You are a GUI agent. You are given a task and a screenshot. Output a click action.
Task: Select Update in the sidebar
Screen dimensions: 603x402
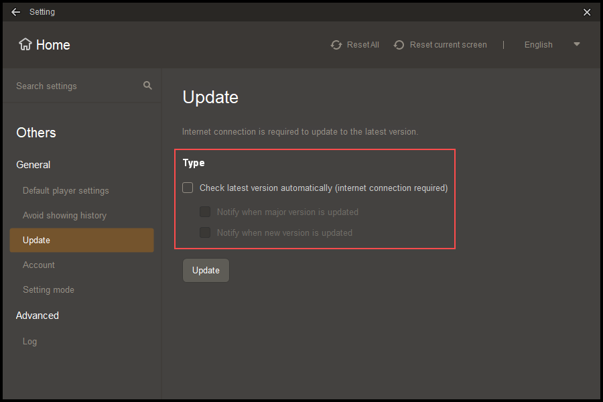tap(82, 240)
